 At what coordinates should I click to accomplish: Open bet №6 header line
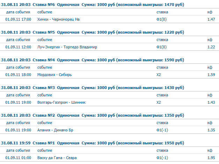pos(93,5)
